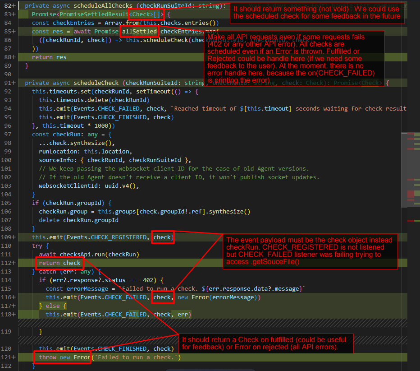Click 'await checksApi.run(checkRun)' on line 111

pyautogui.click(x=89, y=255)
